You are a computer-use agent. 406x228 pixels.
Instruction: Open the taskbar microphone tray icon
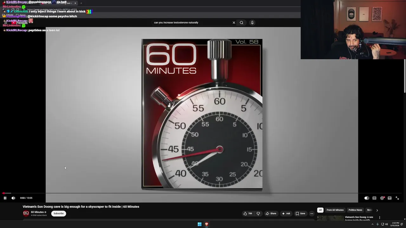click(x=377, y=224)
